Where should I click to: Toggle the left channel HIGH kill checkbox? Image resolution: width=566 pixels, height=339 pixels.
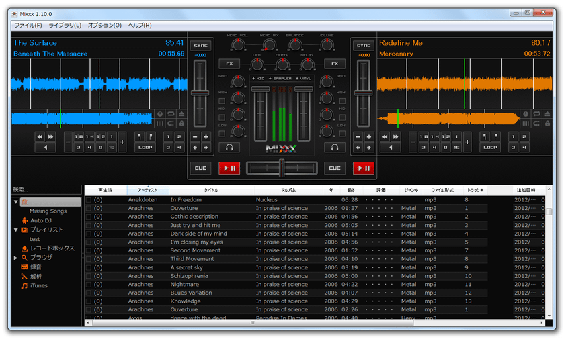pos(222,101)
